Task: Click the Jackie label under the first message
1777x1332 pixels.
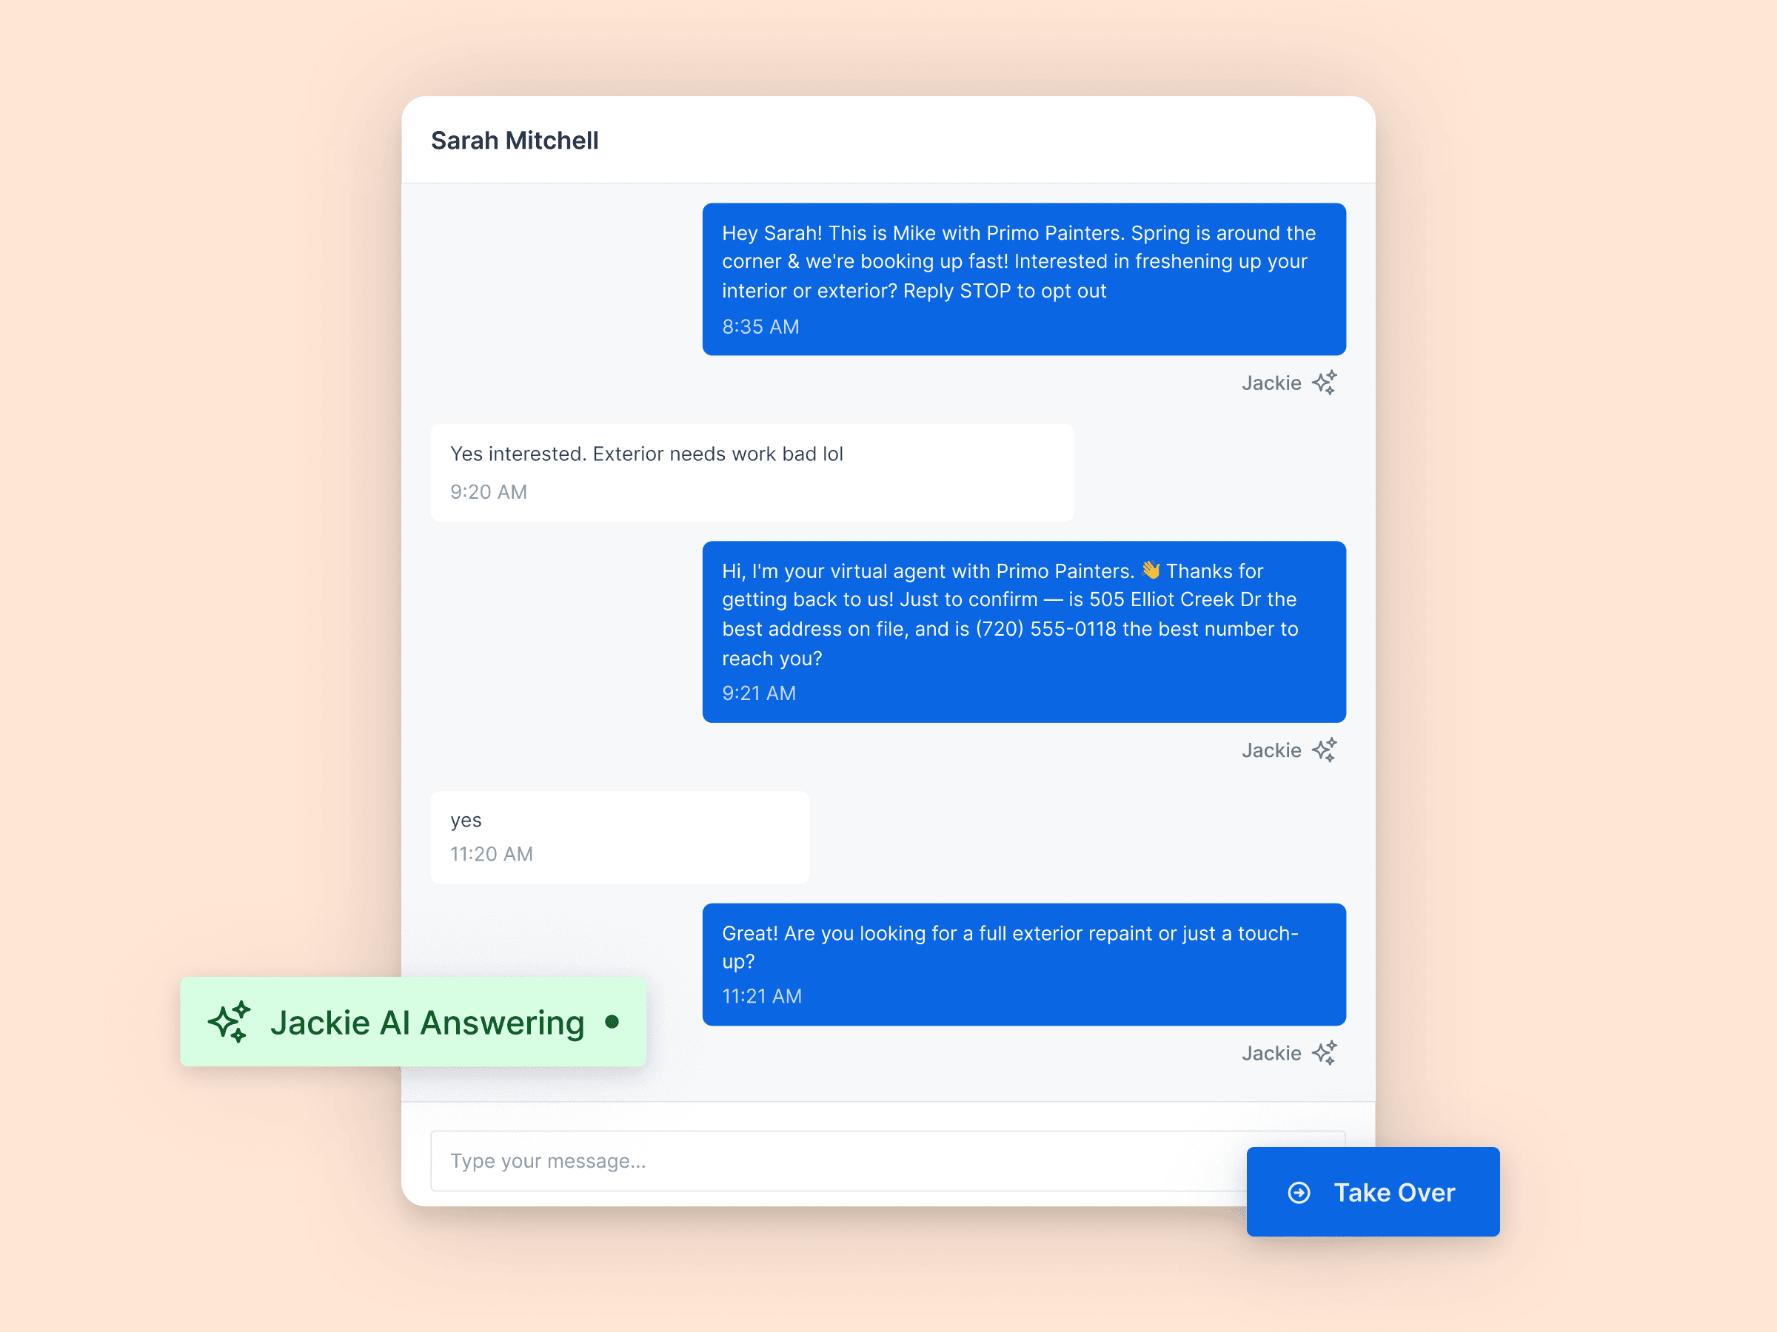Action: click(x=1271, y=383)
